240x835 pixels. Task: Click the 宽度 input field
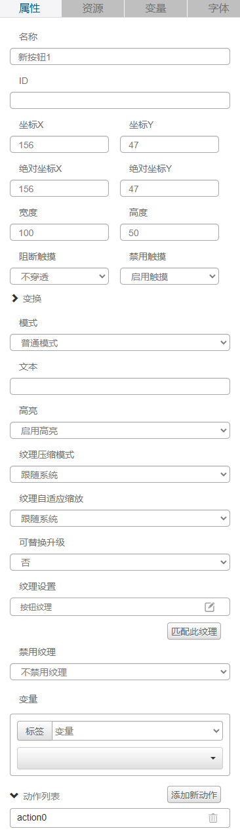[x=60, y=232]
